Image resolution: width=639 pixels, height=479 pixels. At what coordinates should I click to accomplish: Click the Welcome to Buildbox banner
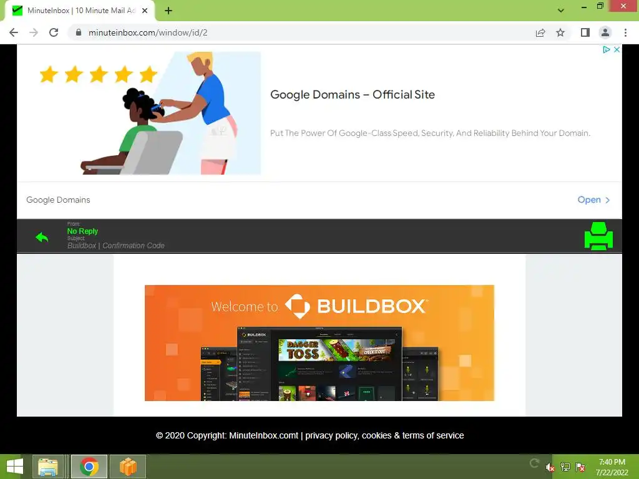319,343
